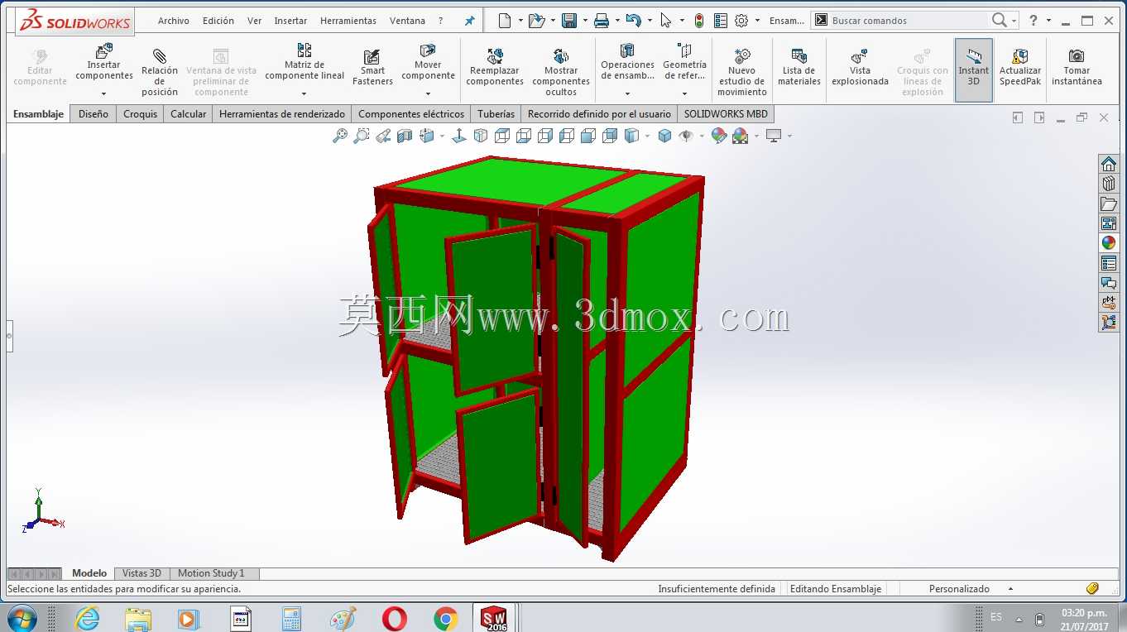Screen dimensions: 1127x632
Task: Click the Undo arrow icon
Action: [633, 21]
